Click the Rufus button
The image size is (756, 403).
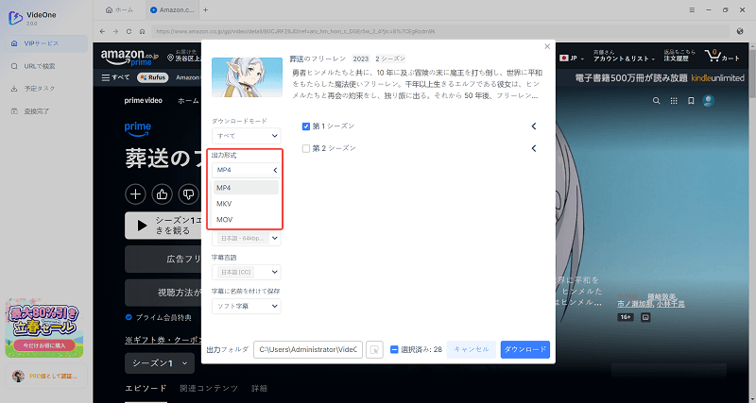tap(152, 77)
